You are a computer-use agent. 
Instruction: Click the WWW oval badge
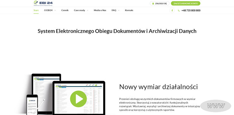(216, 106)
